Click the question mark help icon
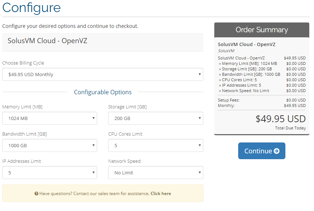The image size is (314, 211). 36,194
